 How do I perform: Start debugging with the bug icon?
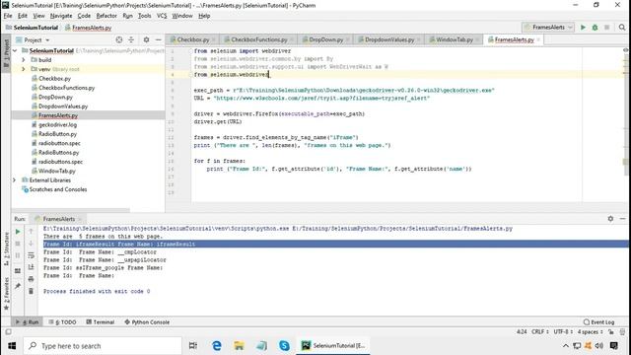(x=595, y=28)
